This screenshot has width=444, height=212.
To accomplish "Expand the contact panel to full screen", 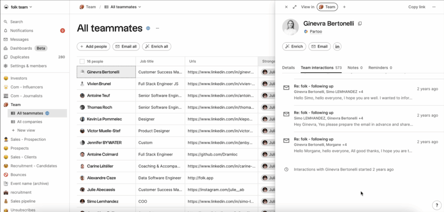I will [x=295, y=7].
